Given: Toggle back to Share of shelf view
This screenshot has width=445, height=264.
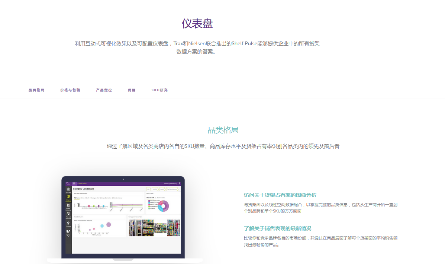Looking at the screenshot, I should pyautogui.click(x=150, y=198).
